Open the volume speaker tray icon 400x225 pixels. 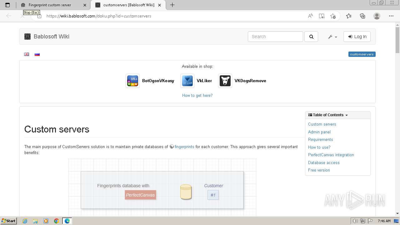tap(355, 221)
